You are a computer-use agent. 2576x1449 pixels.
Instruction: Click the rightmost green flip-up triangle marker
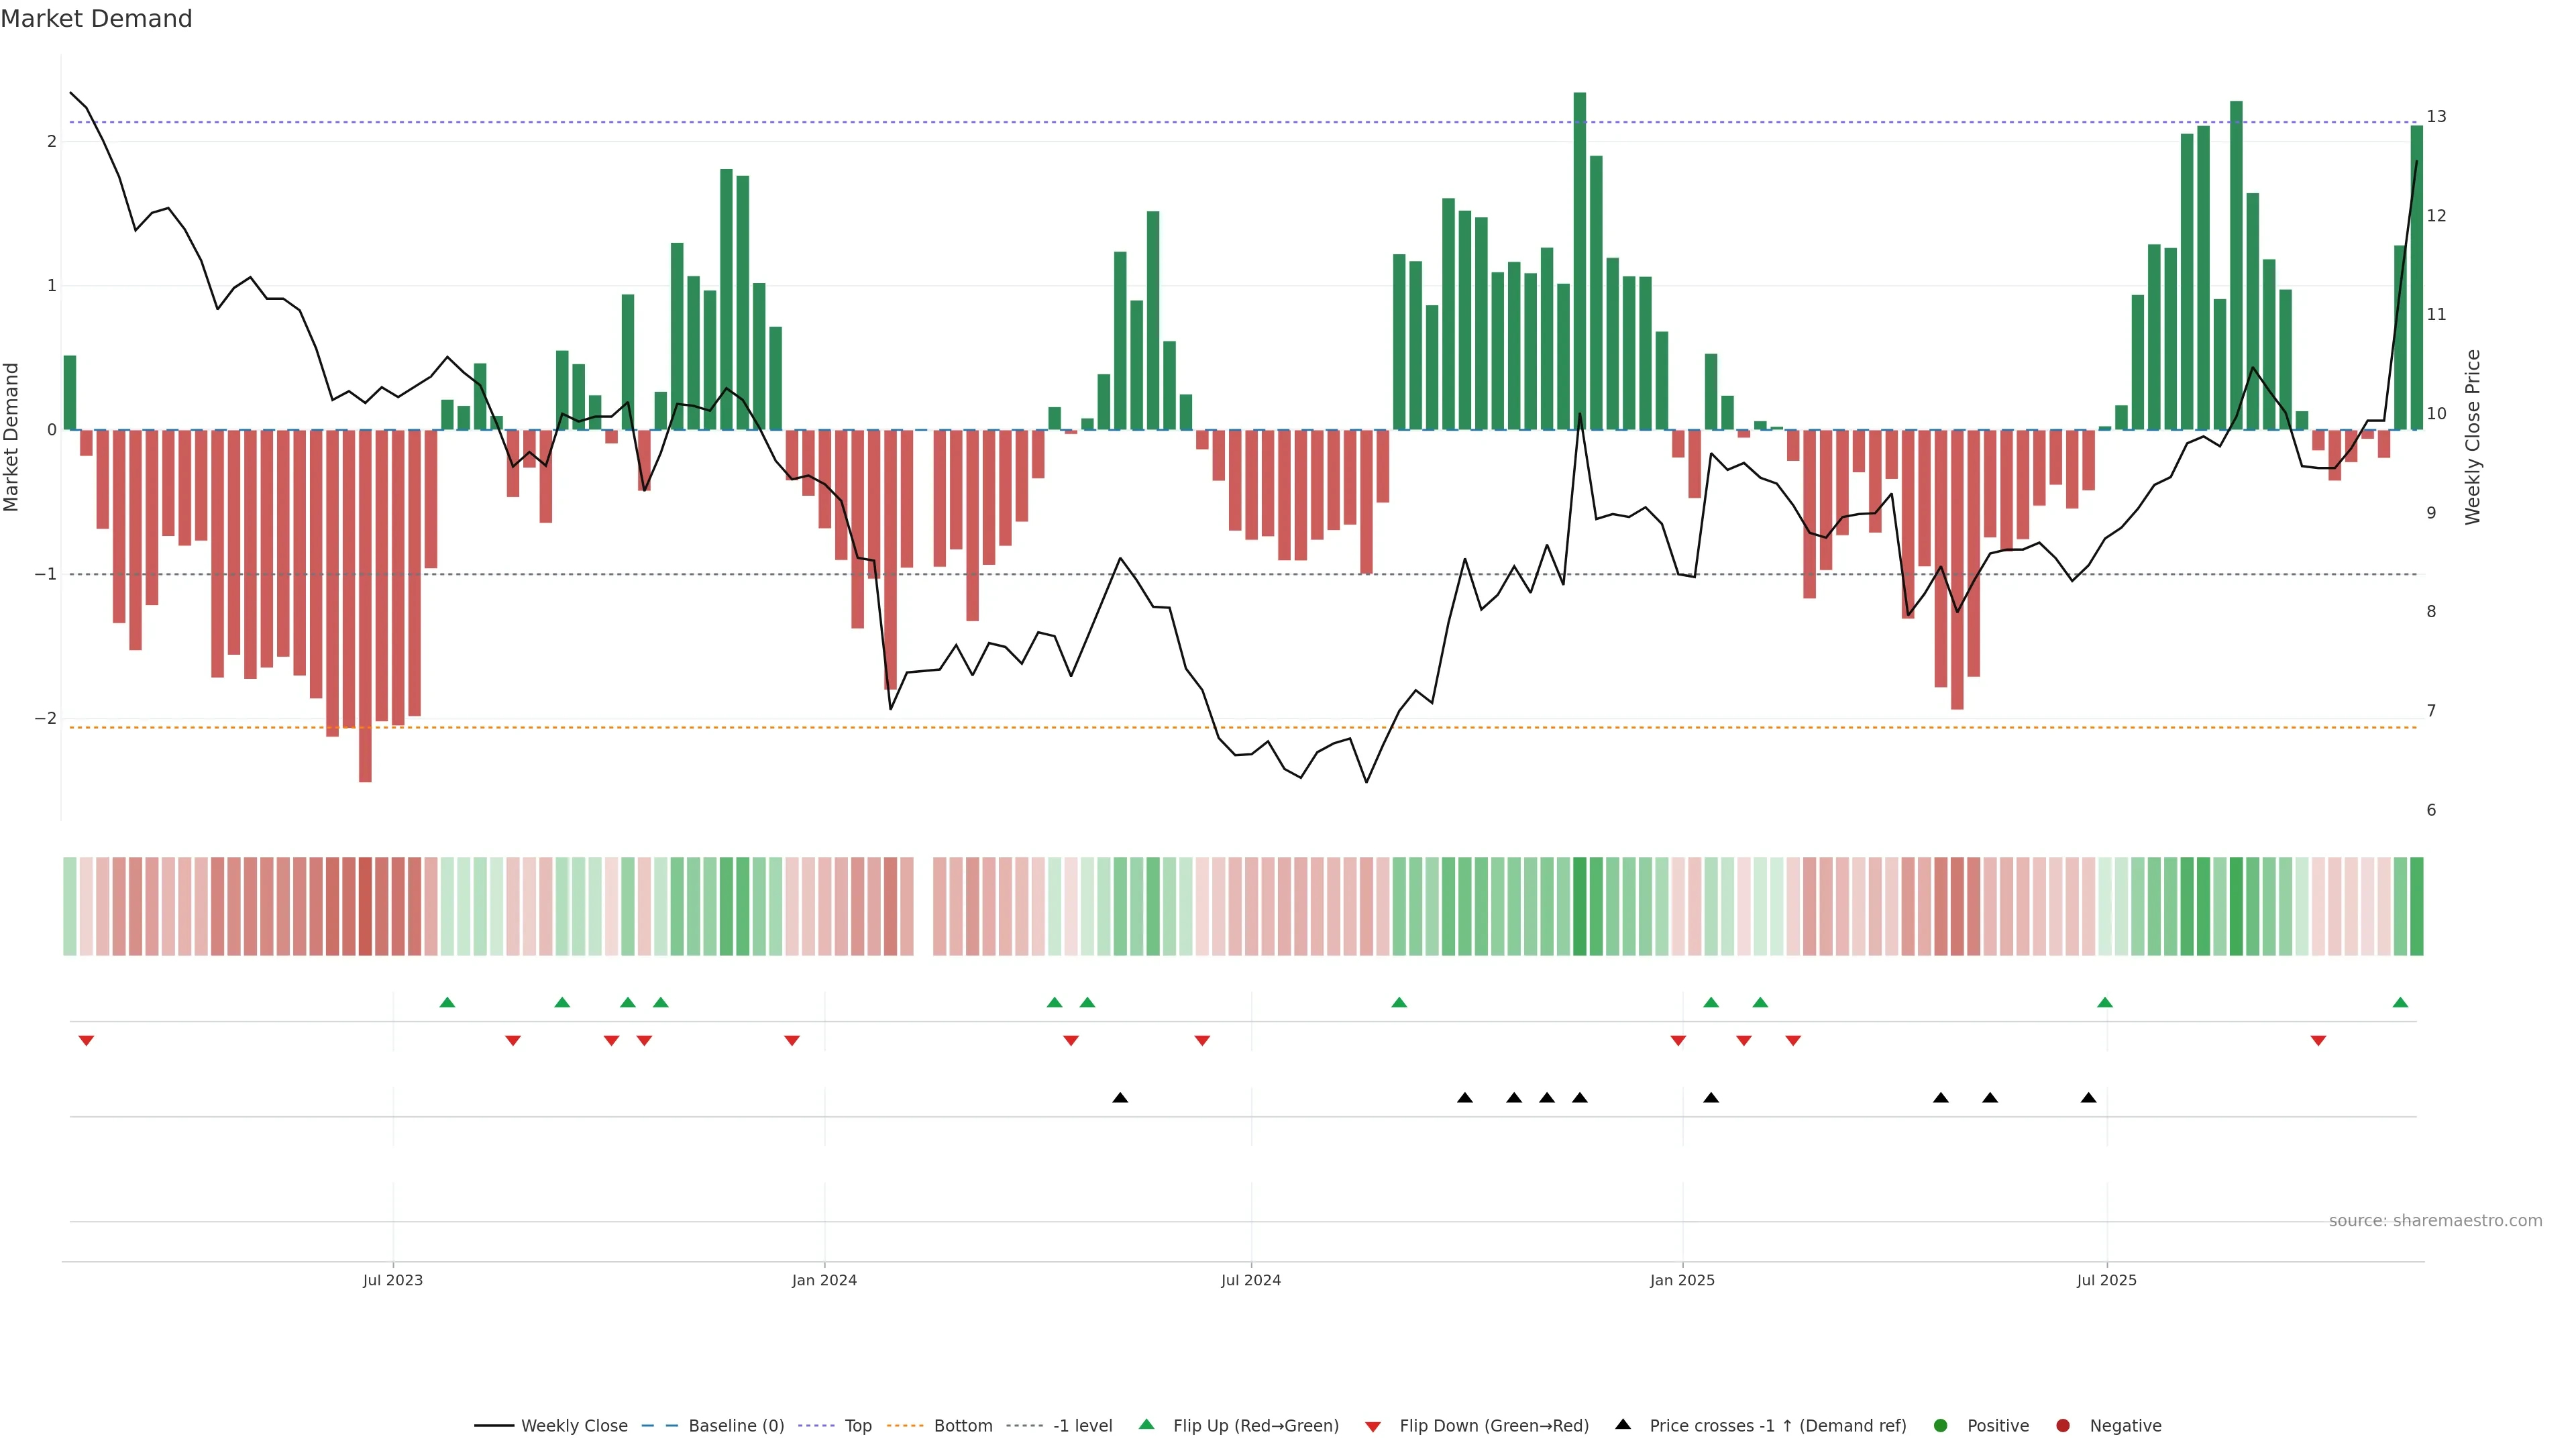coord(2400,1002)
